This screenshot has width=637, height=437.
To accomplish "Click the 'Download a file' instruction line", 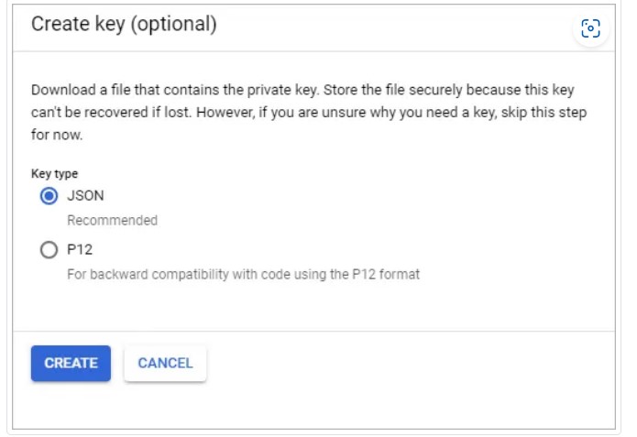I will click(302, 90).
